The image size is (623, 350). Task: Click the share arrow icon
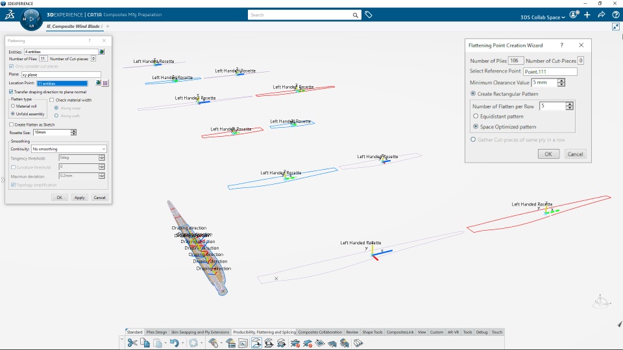602,15
